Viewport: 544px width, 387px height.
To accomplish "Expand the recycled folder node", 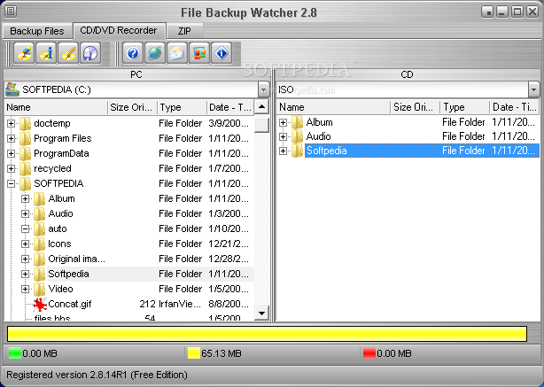I will (x=12, y=169).
